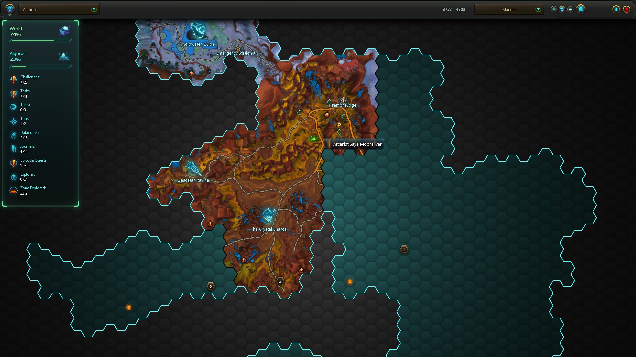
Task: Select the Tasks icon in stats panel
Action: (13, 94)
